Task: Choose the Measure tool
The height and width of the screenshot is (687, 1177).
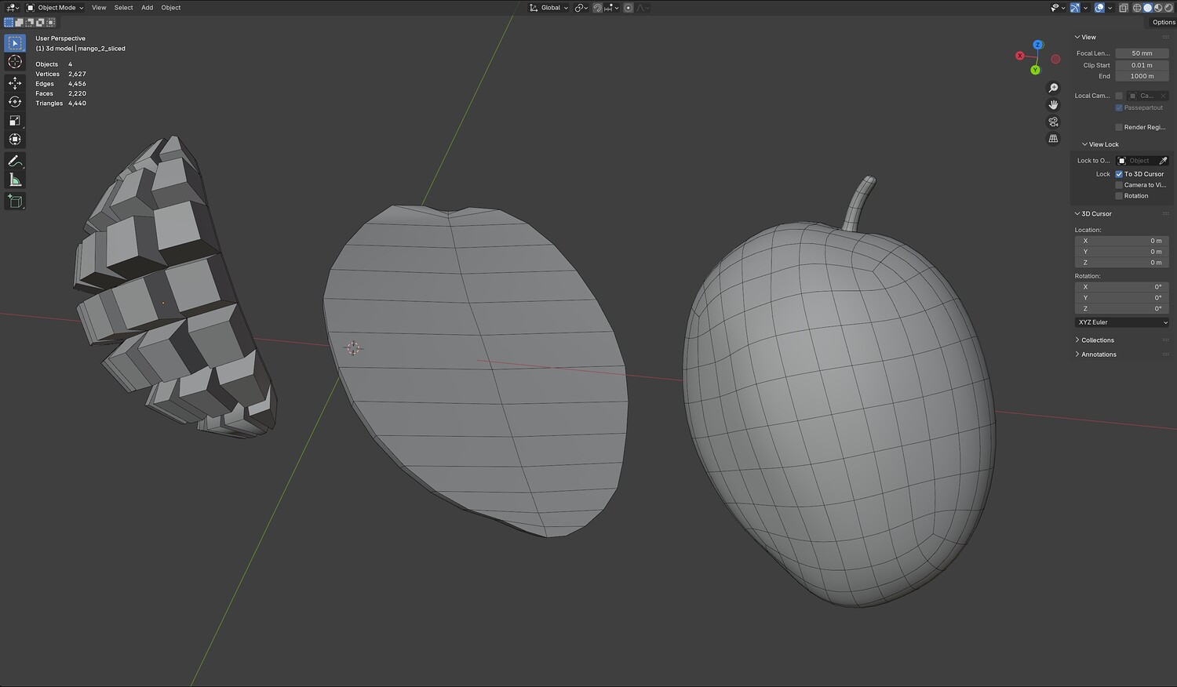Action: tap(15, 180)
